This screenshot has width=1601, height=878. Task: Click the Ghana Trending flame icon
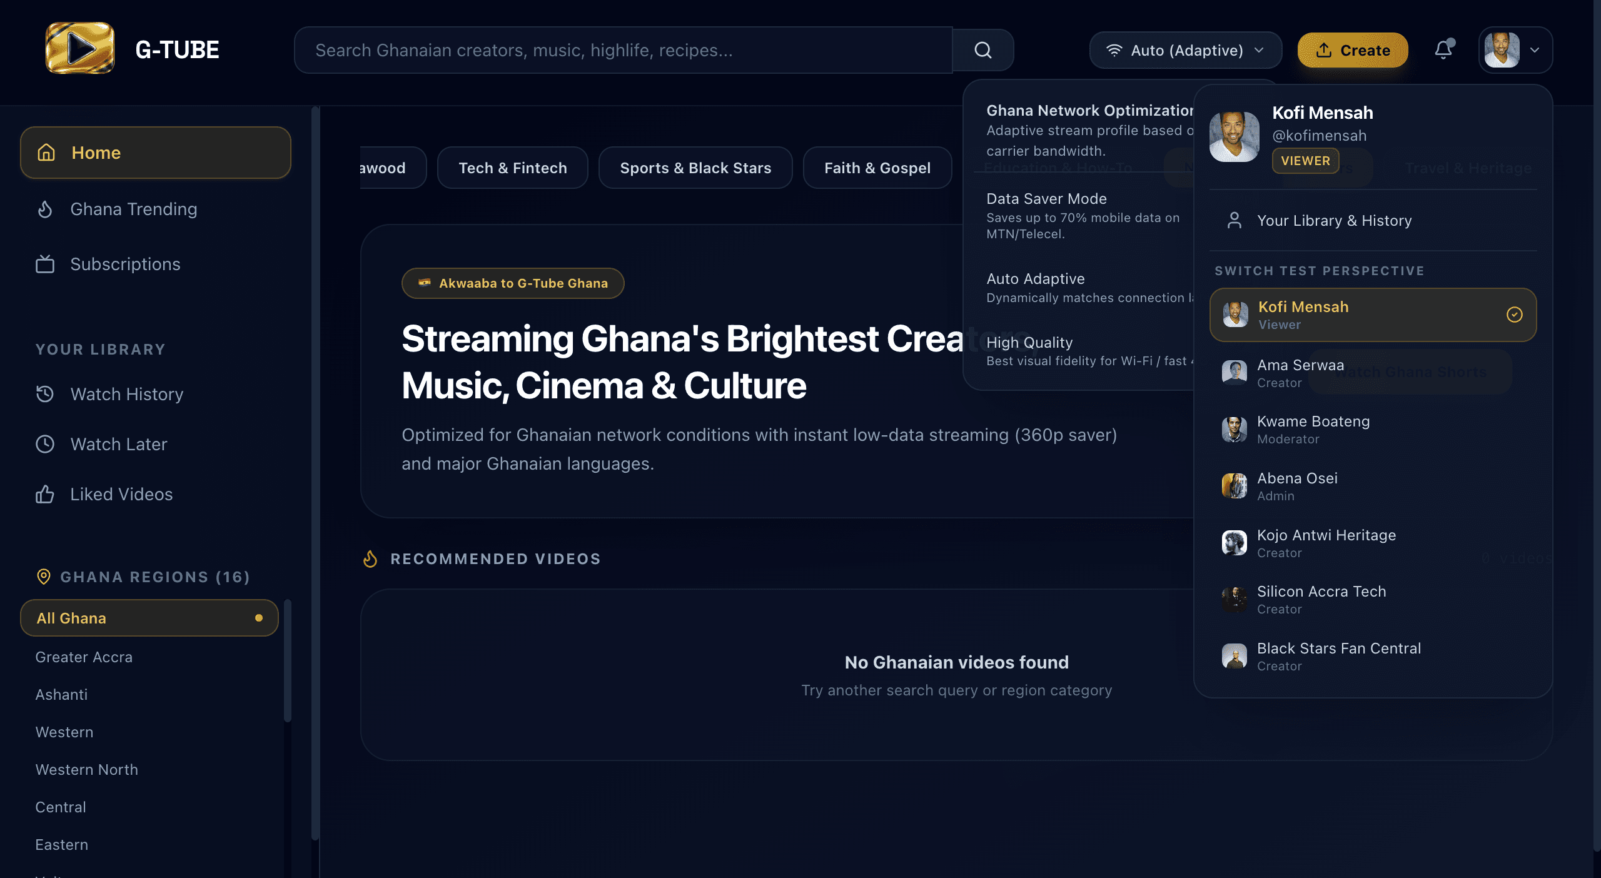click(45, 209)
